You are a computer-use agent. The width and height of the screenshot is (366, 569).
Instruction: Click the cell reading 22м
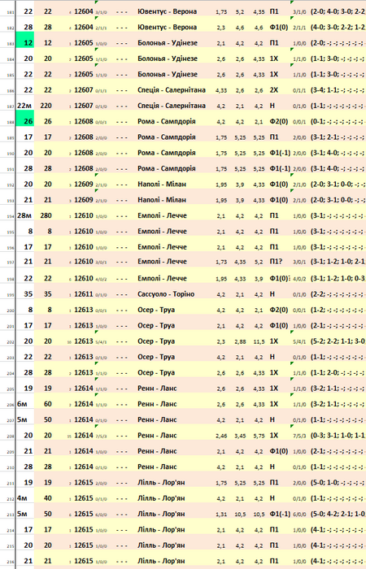(x=24, y=106)
